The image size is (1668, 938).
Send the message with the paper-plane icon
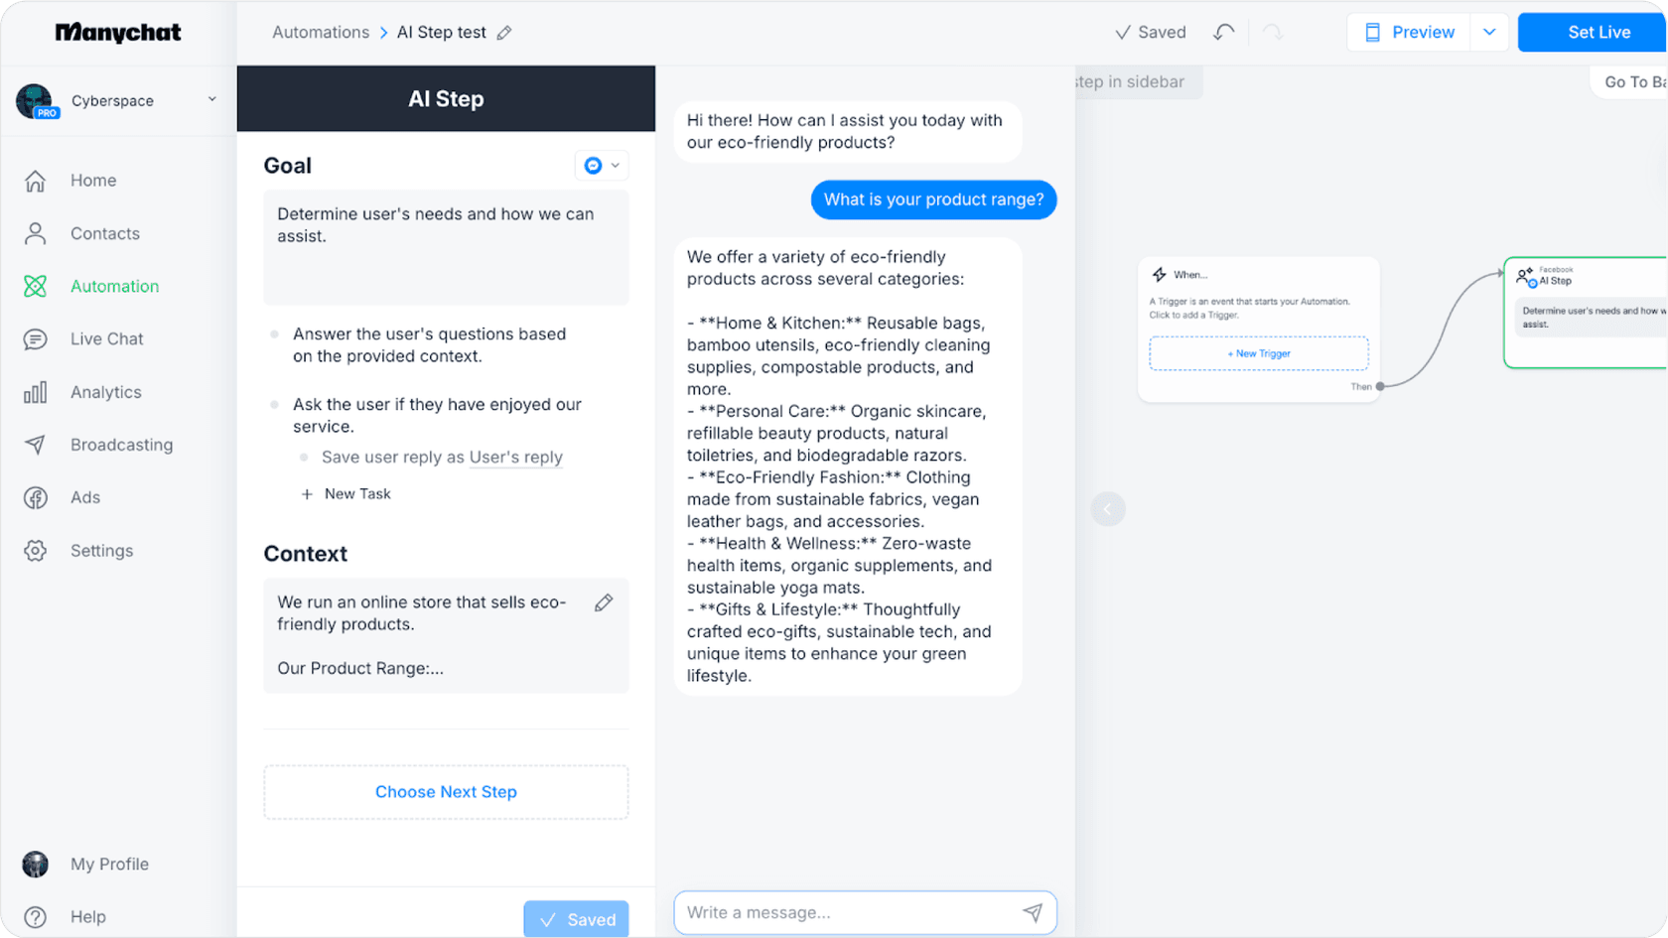[1033, 912]
